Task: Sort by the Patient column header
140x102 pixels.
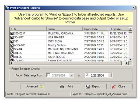Action: tap(65, 29)
